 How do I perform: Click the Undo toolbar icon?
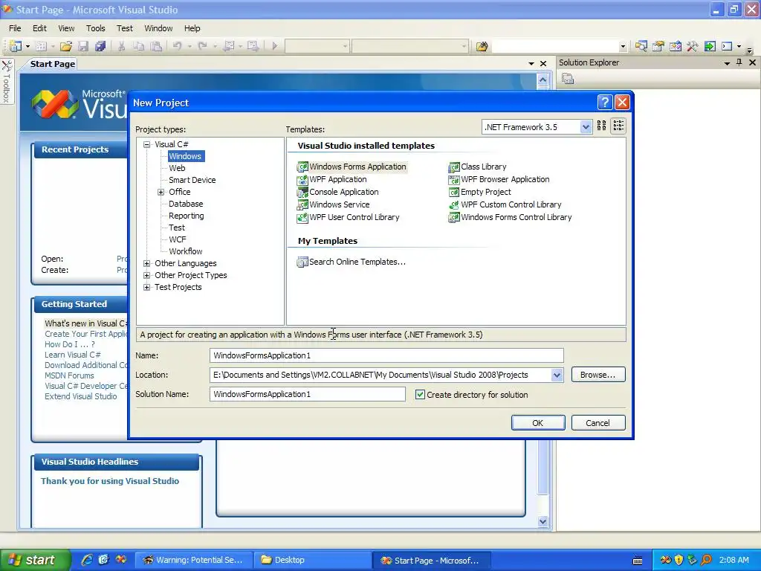pos(177,46)
